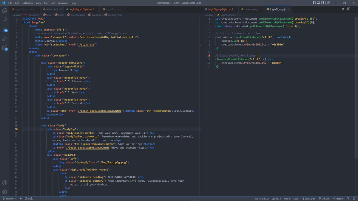Change file encoding UTF-8
This screenshot has height=201, width=358.
click(287, 199)
